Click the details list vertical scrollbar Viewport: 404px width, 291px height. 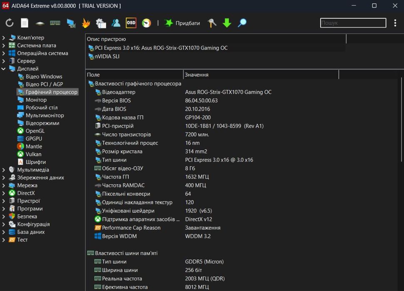[x=402, y=120]
